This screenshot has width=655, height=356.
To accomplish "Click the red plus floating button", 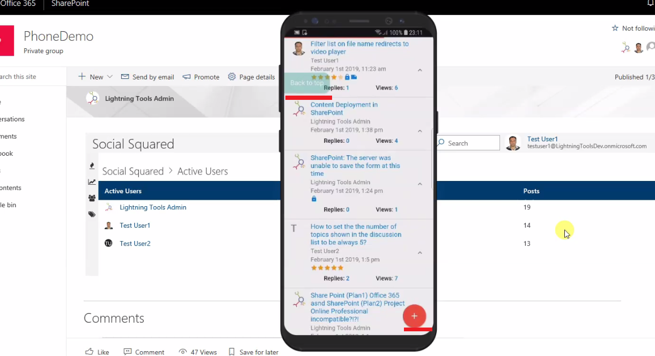I will pos(414,316).
